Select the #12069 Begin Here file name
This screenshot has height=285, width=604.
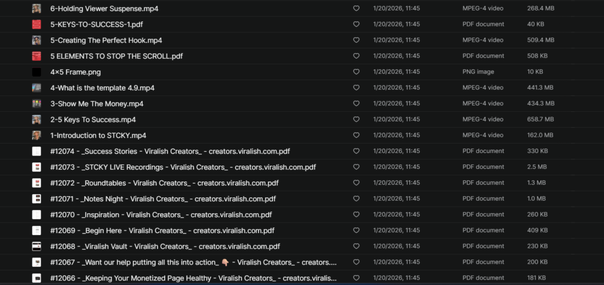[x=162, y=231]
